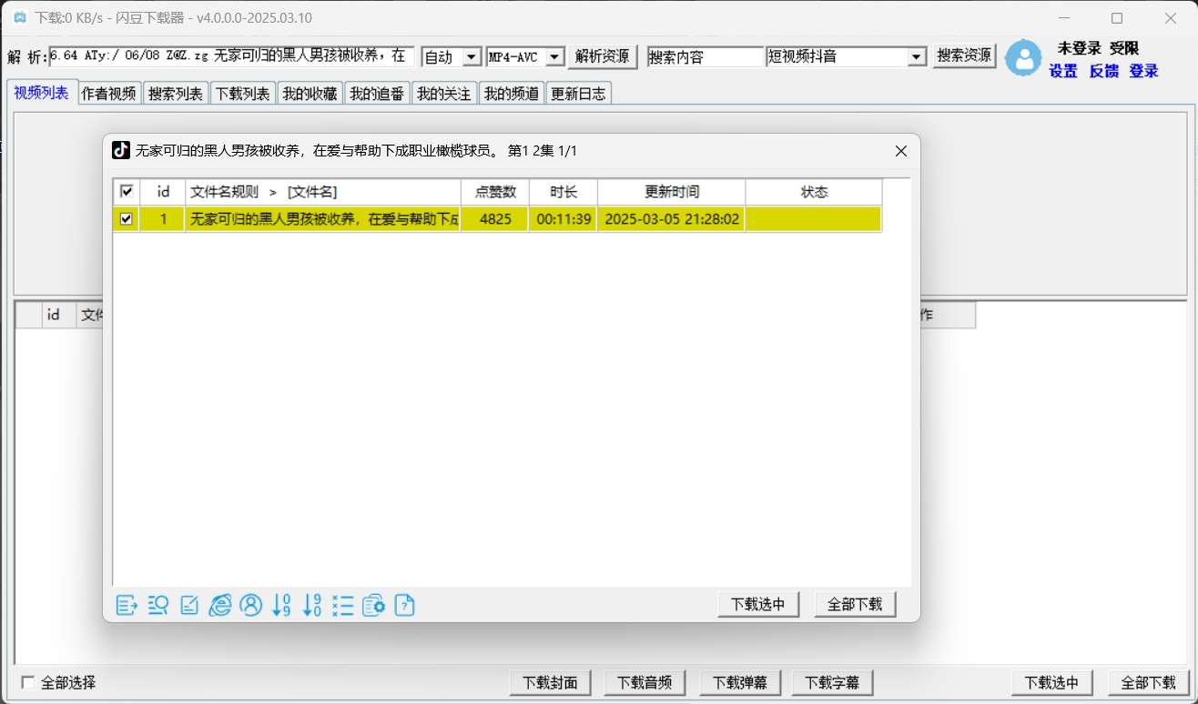Select the video title cell in row 1
The width and height of the screenshot is (1198, 704).
click(323, 219)
